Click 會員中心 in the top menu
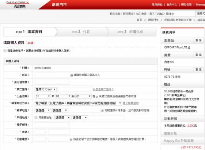 click(x=172, y=5)
